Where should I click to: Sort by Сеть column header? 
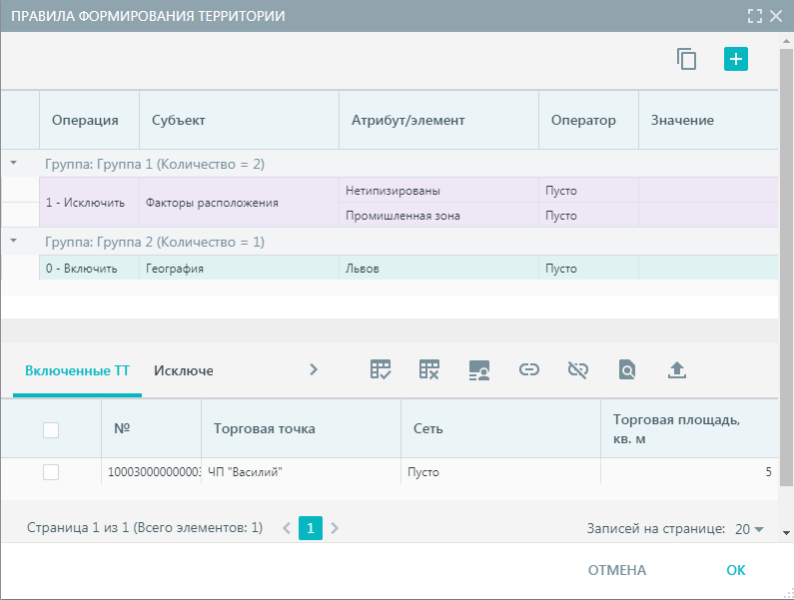coord(500,429)
